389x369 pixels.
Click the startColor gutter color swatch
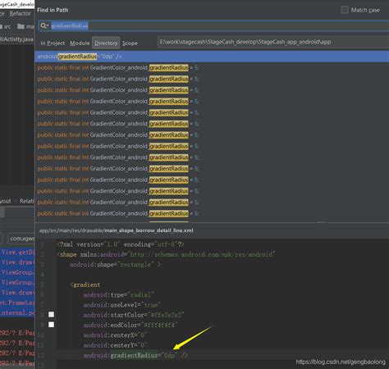[51, 314]
